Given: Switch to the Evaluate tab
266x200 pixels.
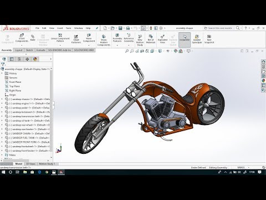Looking at the screenshot, I should [41, 50].
